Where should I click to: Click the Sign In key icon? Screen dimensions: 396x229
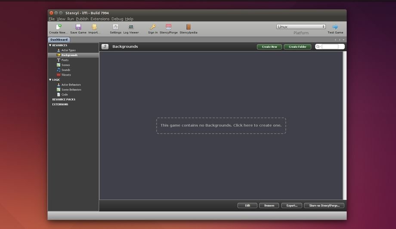tap(153, 27)
